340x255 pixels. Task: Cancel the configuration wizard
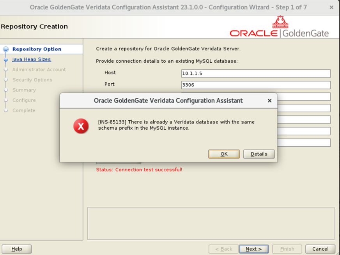click(x=320, y=249)
